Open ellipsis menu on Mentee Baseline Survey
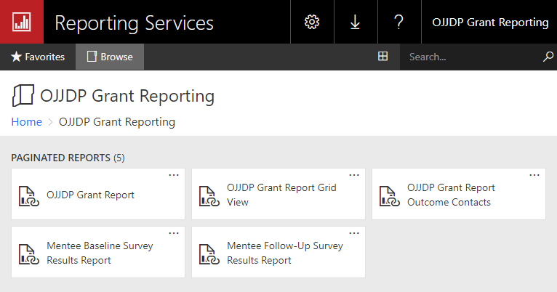 174,233
